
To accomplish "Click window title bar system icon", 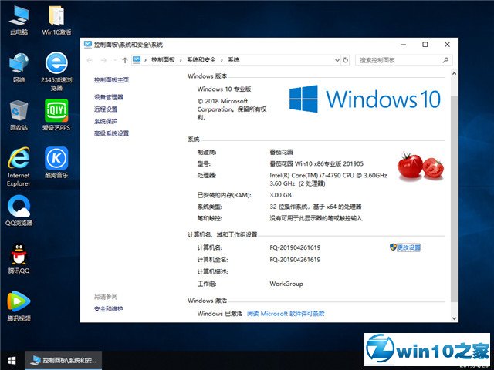I will pos(88,45).
